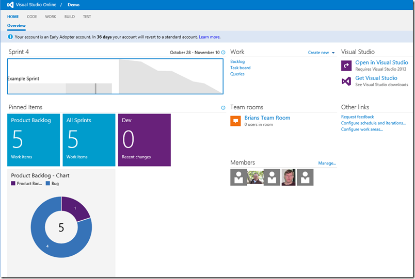This screenshot has width=415, height=279.
Task: Open the Product Backlog pinned tile
Action: pyautogui.click(x=34, y=140)
